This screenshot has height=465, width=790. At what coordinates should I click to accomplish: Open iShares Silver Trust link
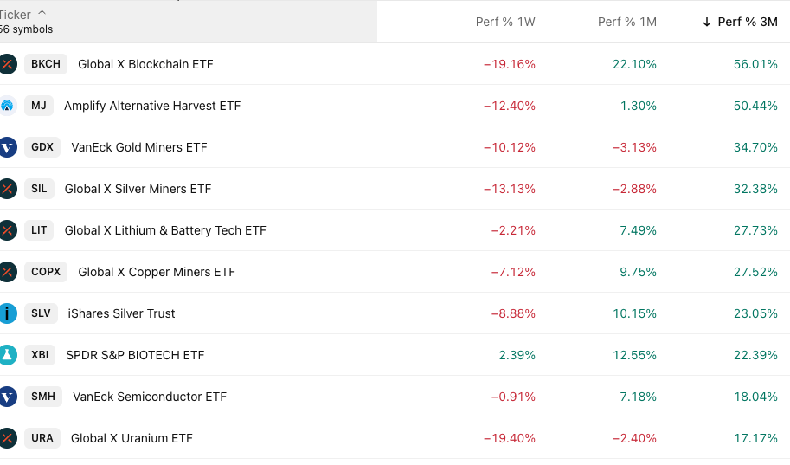coord(121,313)
